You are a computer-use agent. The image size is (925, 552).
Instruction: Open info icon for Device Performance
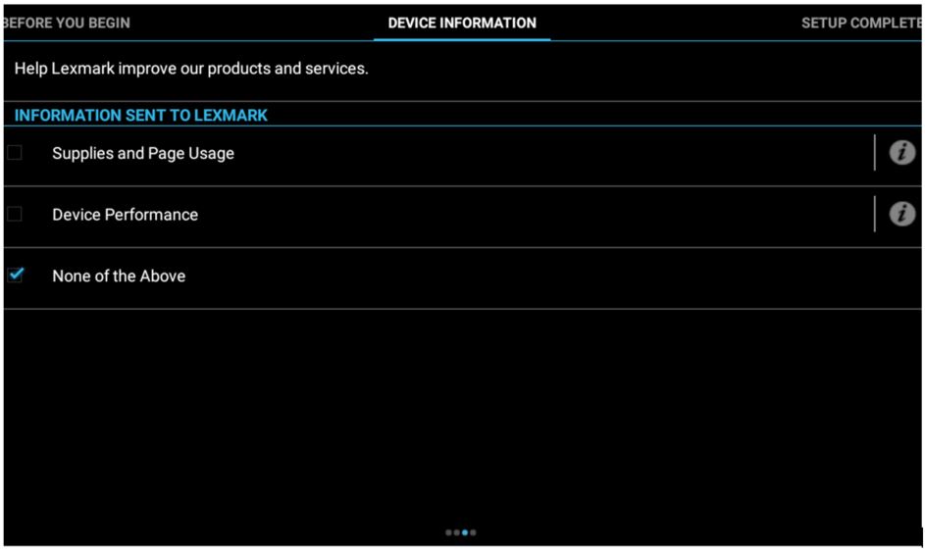click(901, 215)
